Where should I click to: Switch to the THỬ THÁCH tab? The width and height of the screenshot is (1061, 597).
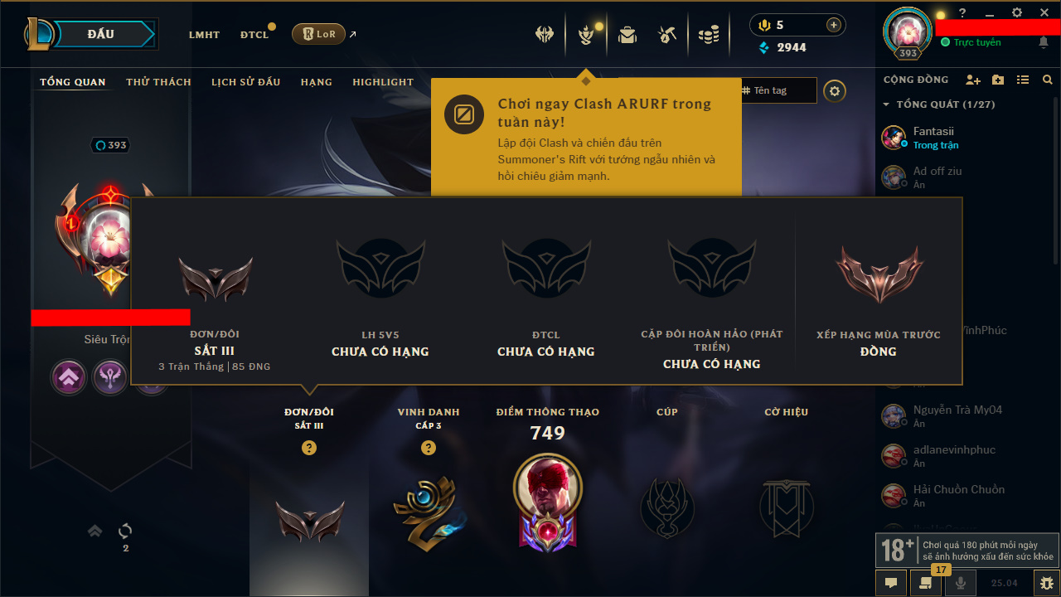click(158, 82)
